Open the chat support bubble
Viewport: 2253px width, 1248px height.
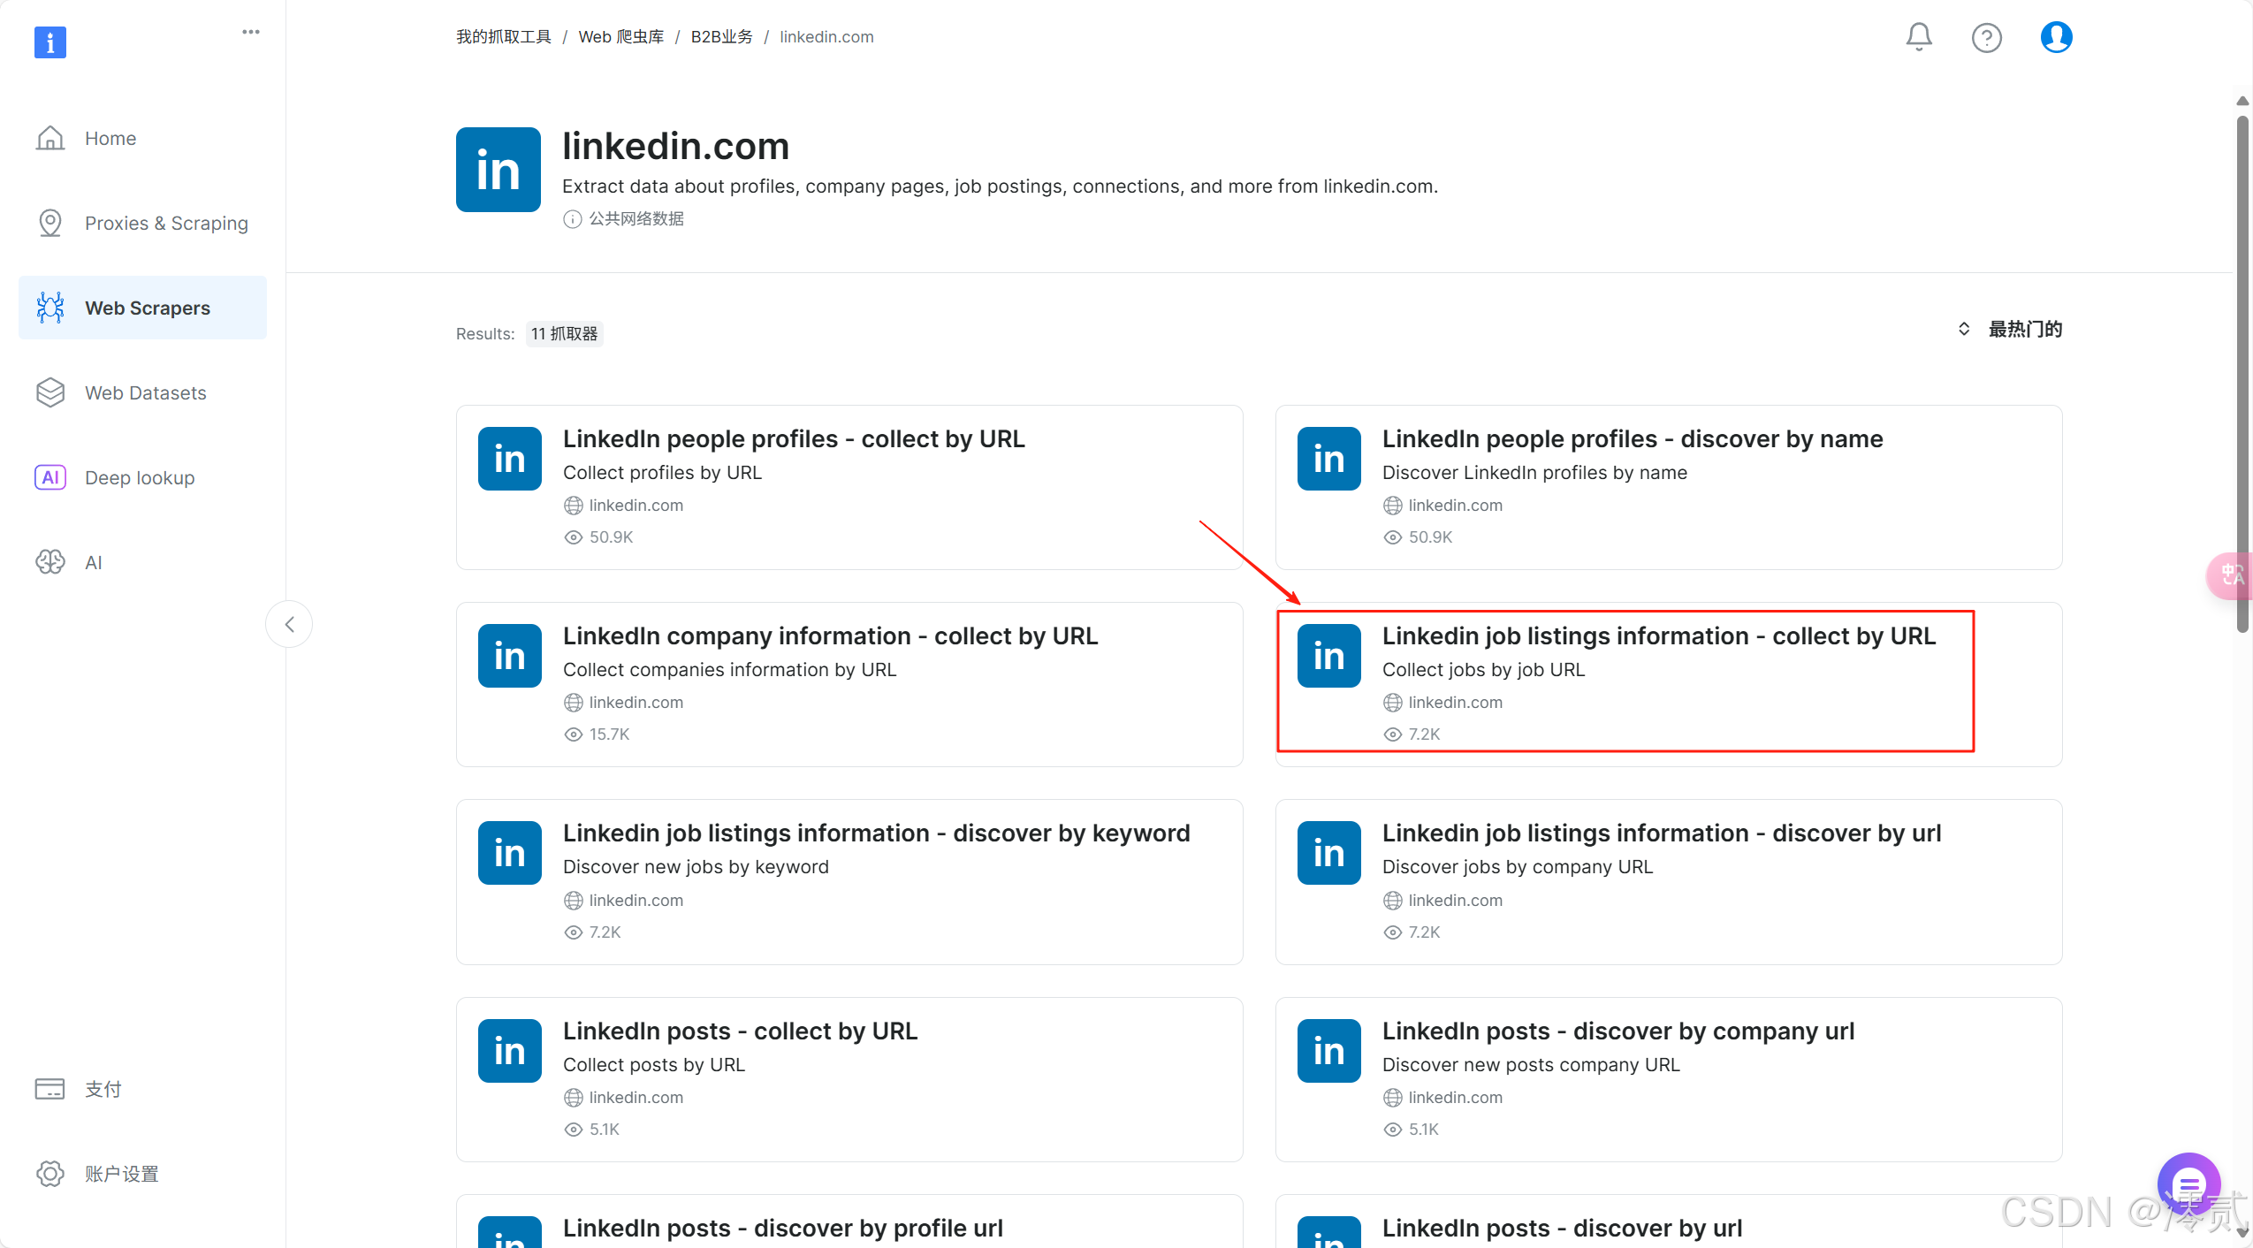(x=2188, y=1183)
